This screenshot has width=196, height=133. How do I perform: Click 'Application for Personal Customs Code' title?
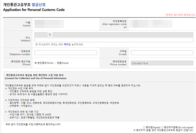(x=34, y=10)
